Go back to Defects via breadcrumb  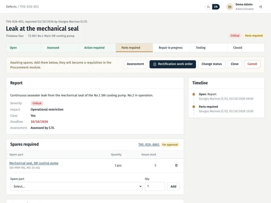[11, 7]
